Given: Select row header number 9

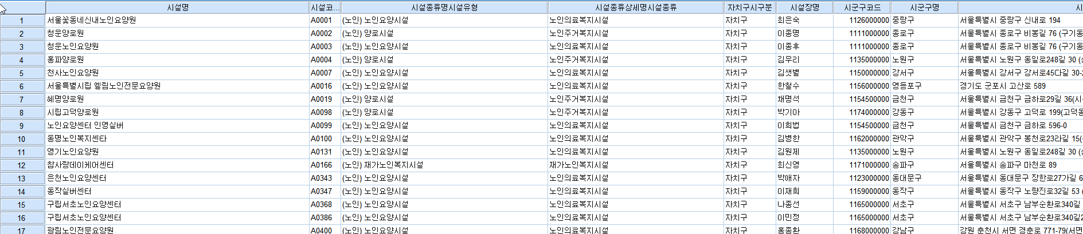Looking at the screenshot, I should click(22, 126).
